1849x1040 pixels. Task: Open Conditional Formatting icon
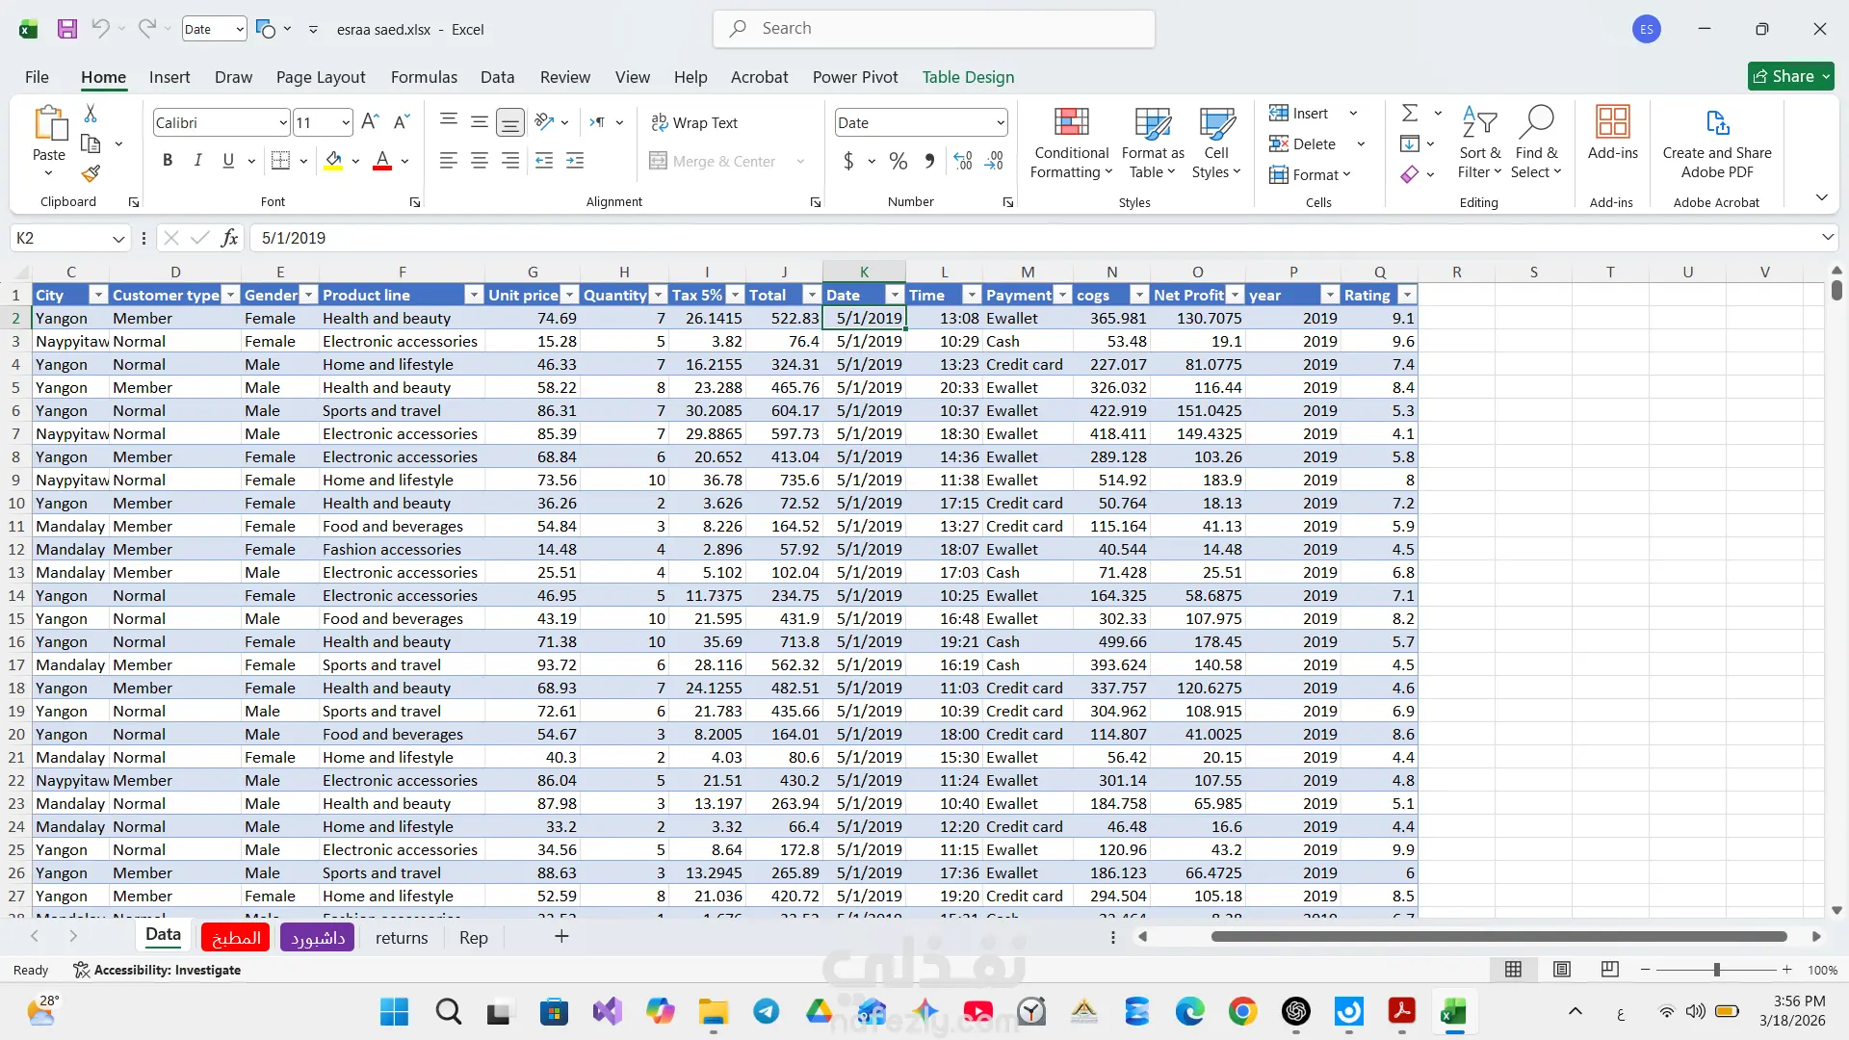click(x=1071, y=143)
